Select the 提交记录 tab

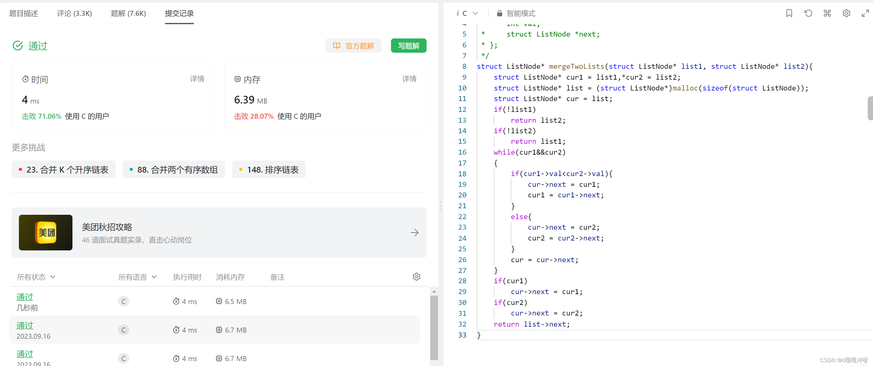179,13
